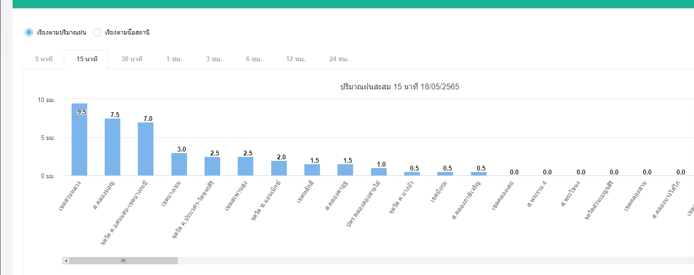Click the 7.5 bar for ส.คลองมอญ
The height and width of the screenshot is (275, 694).
(113, 147)
